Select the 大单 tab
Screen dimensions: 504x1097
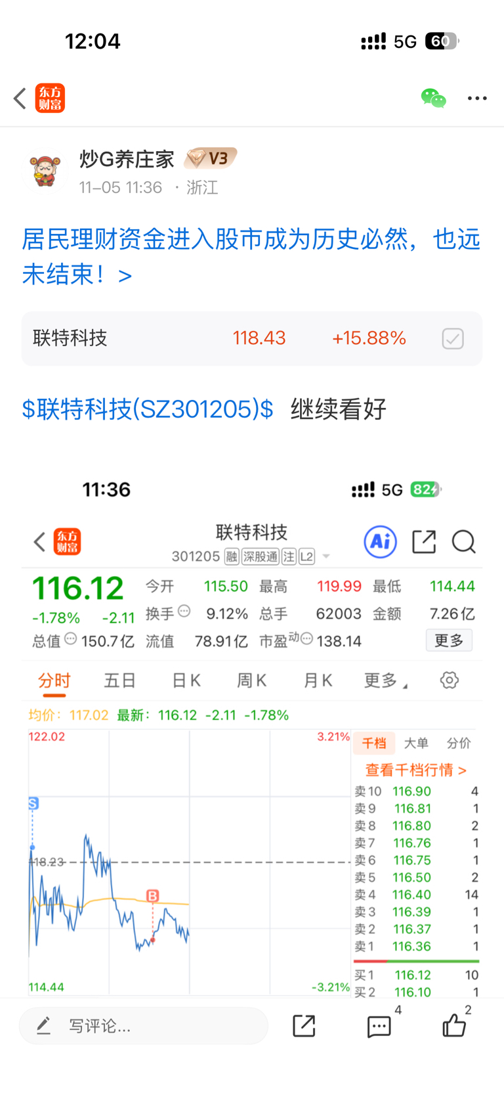[x=416, y=743]
